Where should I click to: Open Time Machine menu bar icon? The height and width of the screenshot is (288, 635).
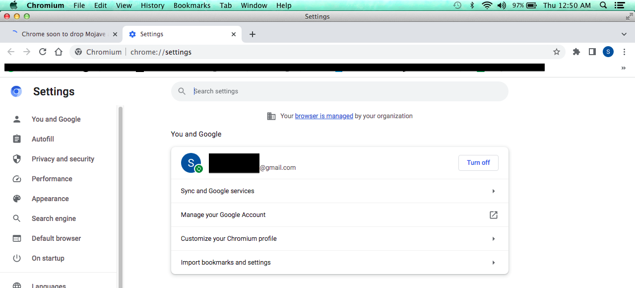point(457,5)
